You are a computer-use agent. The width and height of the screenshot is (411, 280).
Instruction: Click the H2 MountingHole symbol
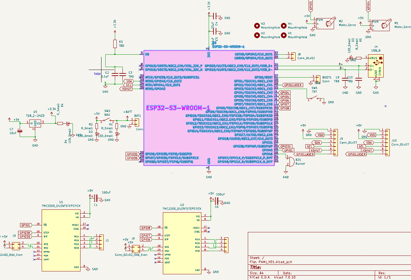point(257,35)
